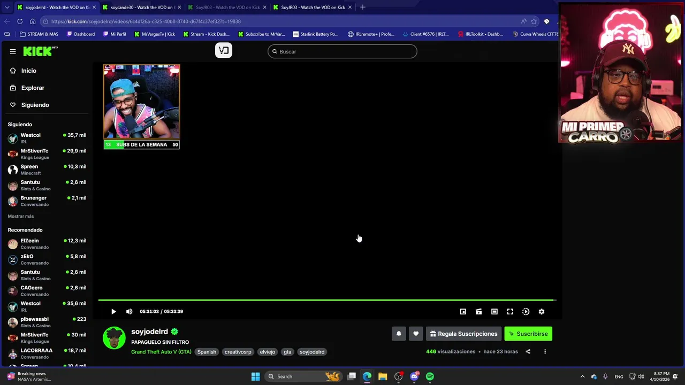Open MrStivenTc under Siguiendo
Viewport: 685px width, 385px height.
47,154
